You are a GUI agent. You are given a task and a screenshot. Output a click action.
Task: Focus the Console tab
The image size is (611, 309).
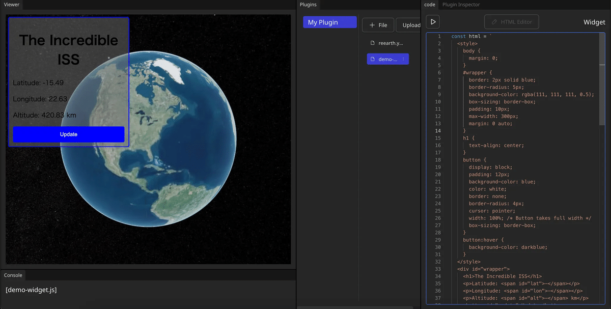tap(13, 275)
